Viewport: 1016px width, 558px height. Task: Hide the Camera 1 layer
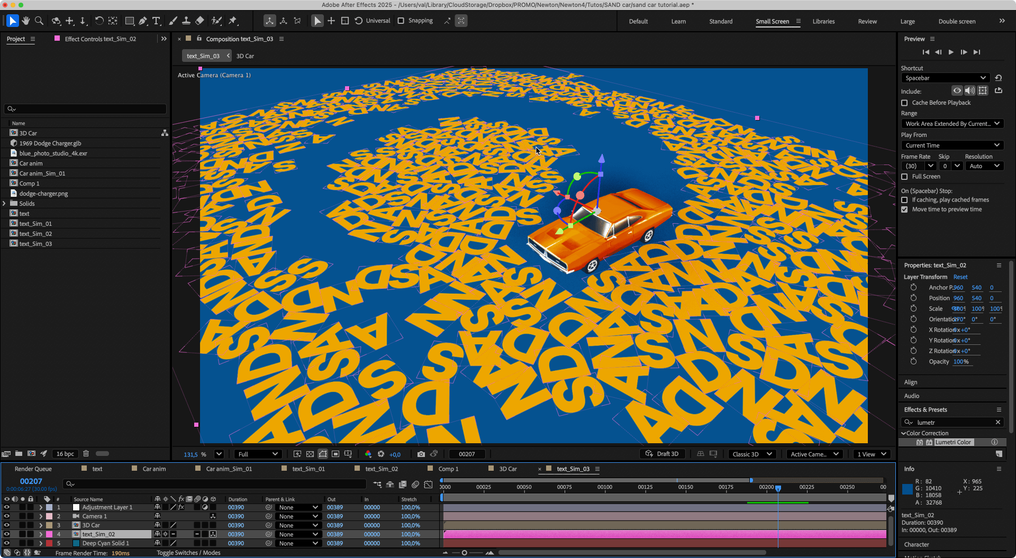tap(7, 516)
